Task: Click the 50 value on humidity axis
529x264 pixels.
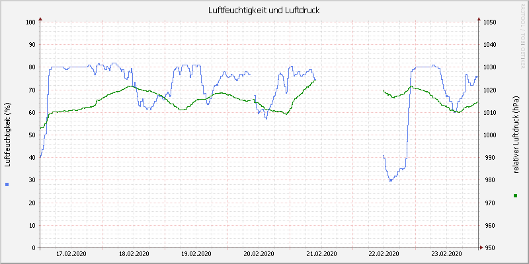Action: [32, 135]
